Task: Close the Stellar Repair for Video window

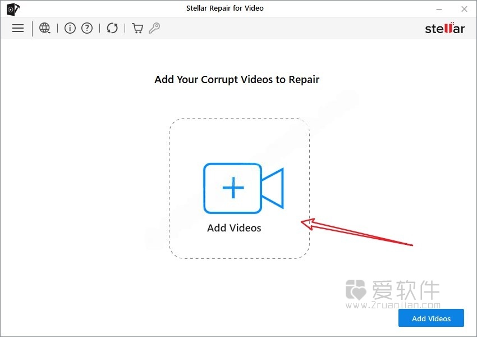Action: pyautogui.click(x=464, y=9)
